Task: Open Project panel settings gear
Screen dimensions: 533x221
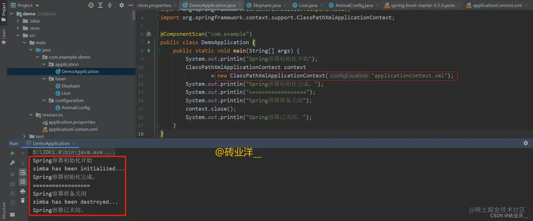Action: 122,5
